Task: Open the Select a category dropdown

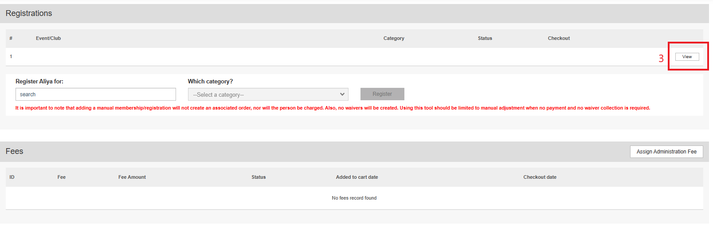Action: pos(268,94)
